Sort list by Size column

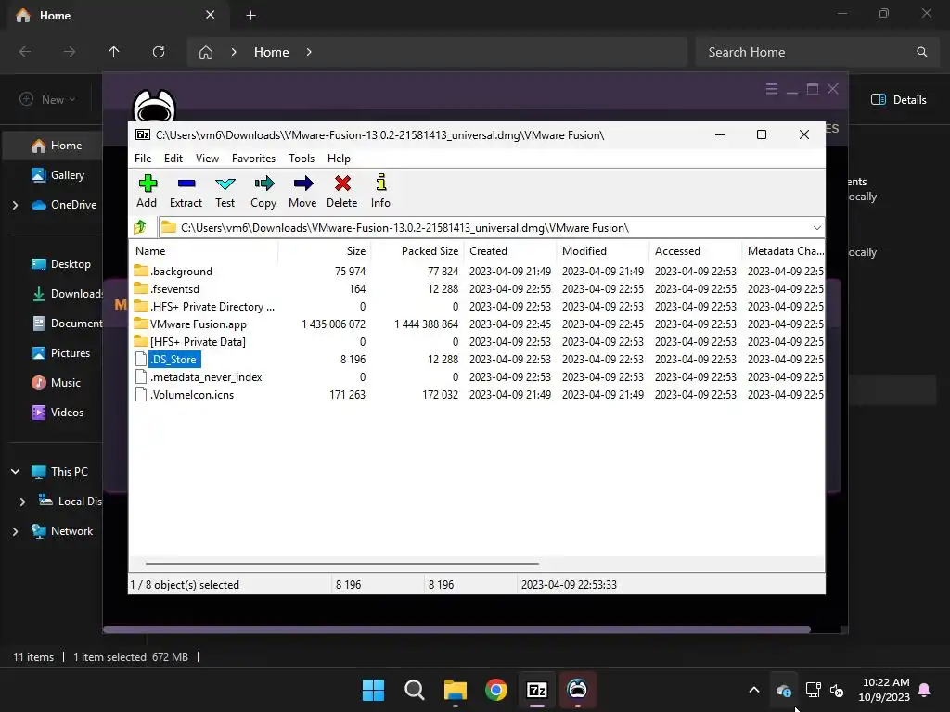(x=325, y=250)
